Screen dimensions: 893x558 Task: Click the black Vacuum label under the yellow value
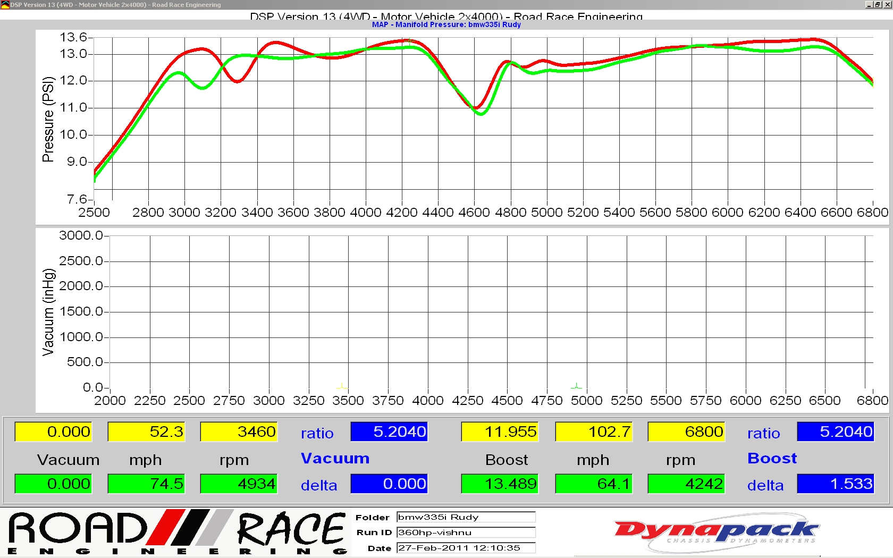coord(69,460)
